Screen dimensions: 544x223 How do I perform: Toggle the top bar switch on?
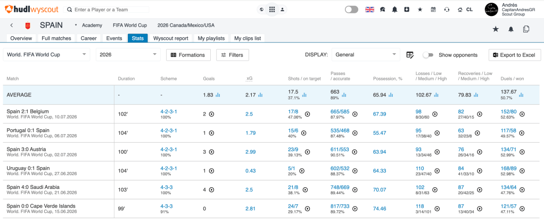pyautogui.click(x=351, y=10)
